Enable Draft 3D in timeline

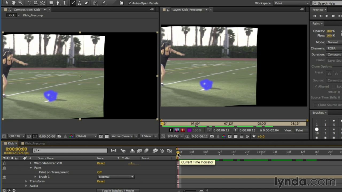click(123, 151)
